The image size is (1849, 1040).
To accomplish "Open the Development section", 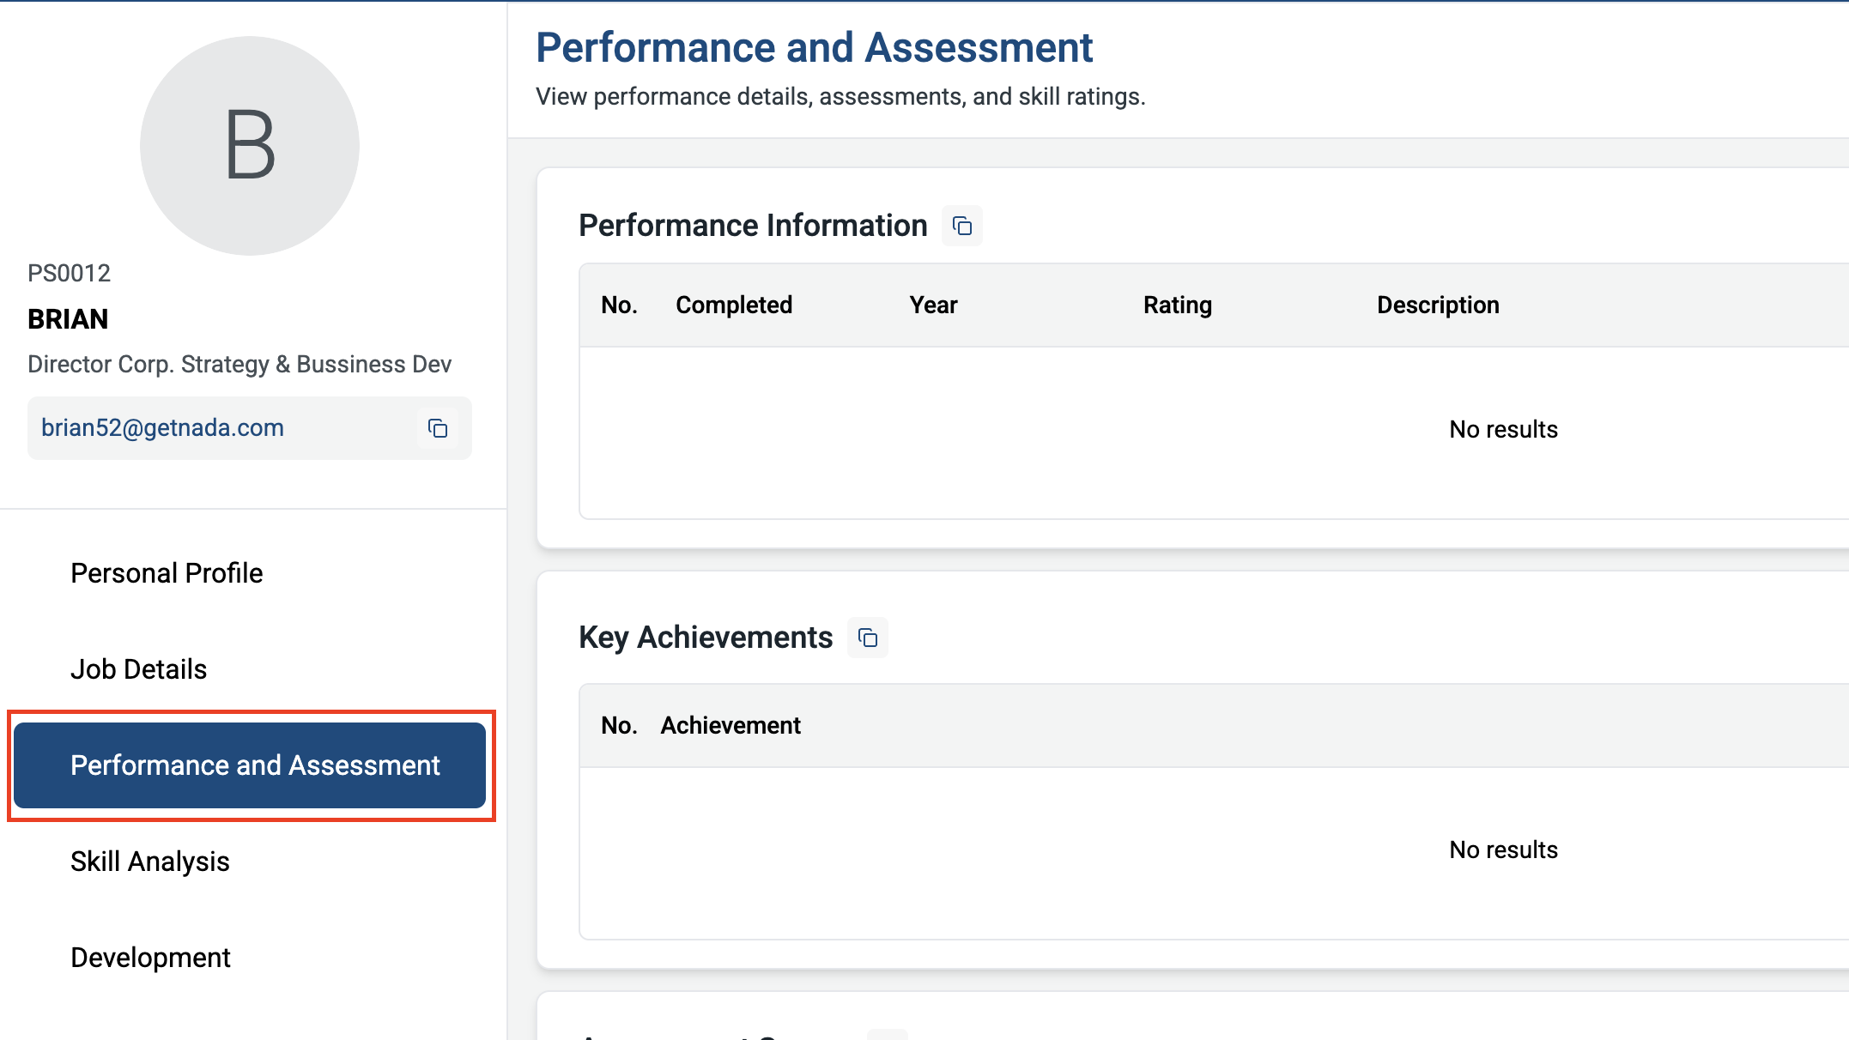I will click(x=150, y=958).
